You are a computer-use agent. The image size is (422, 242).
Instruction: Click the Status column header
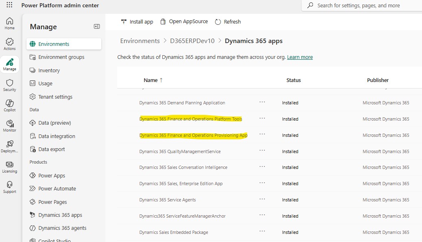(293, 80)
